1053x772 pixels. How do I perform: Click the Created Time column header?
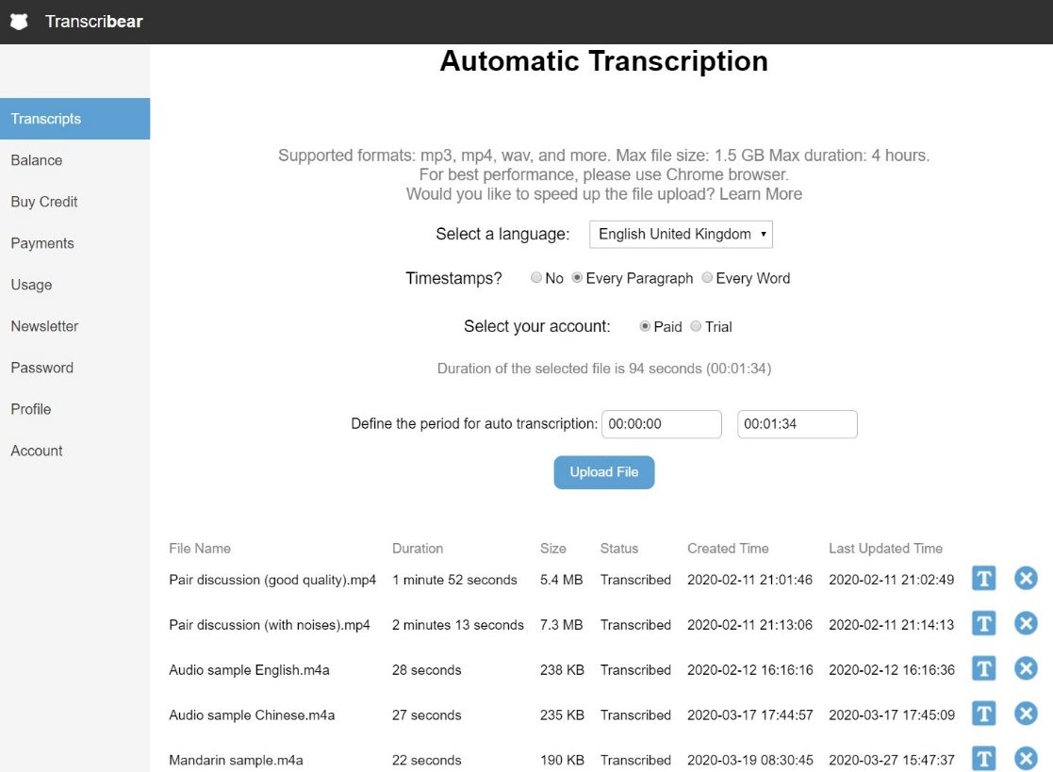[727, 549]
